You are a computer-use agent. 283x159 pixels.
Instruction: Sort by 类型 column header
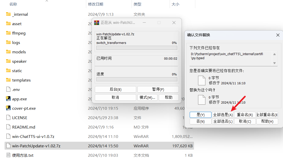tap(137, 4)
